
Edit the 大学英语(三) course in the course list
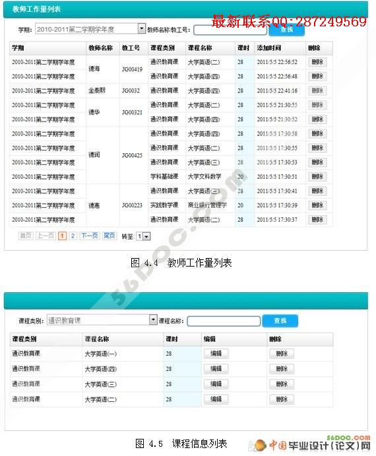tap(216, 384)
